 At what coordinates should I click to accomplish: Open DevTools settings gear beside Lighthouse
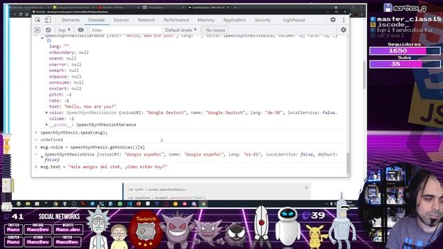(x=333, y=19)
